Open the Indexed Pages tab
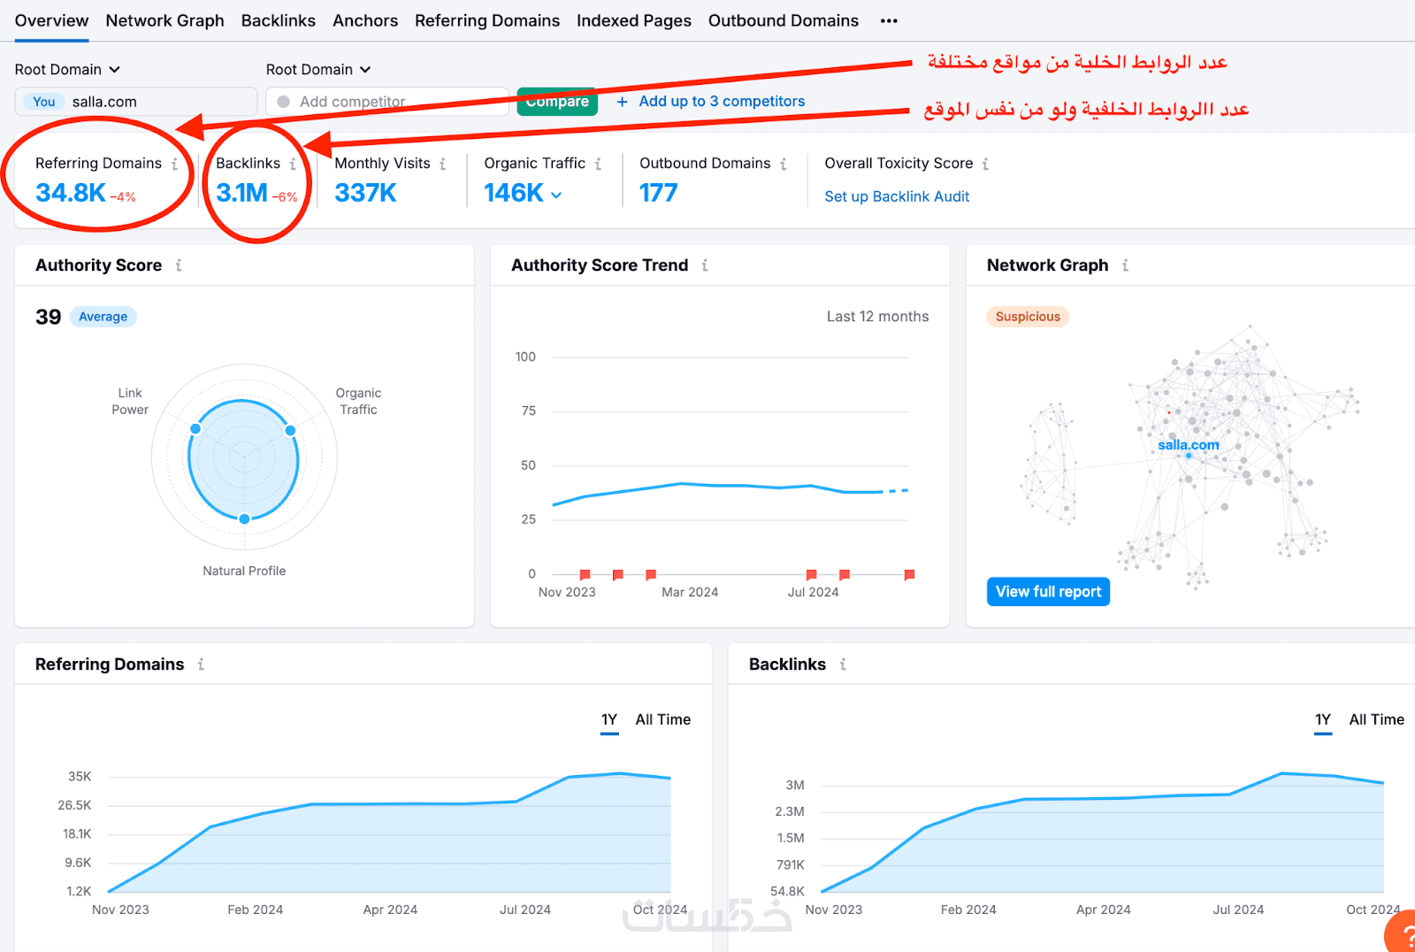The height and width of the screenshot is (952, 1415). [x=634, y=20]
